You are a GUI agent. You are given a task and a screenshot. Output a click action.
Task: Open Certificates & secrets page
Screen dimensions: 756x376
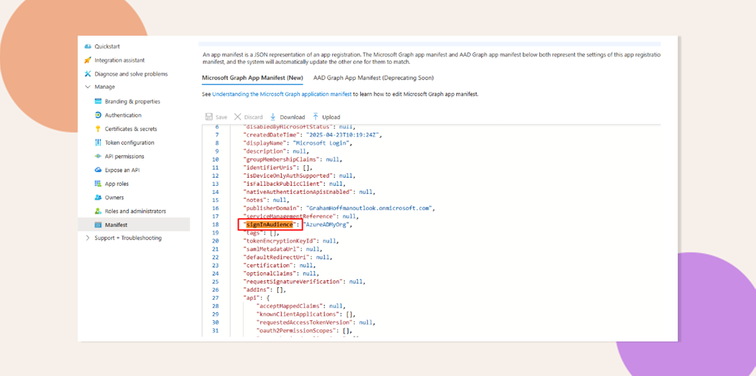[x=131, y=129]
